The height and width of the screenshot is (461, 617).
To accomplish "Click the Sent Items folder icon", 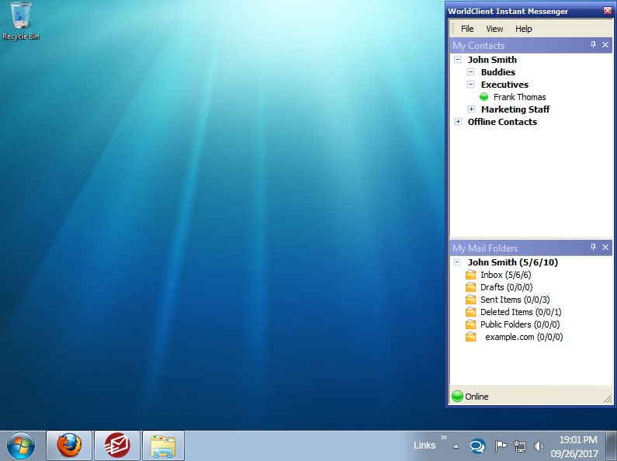I will click(470, 300).
